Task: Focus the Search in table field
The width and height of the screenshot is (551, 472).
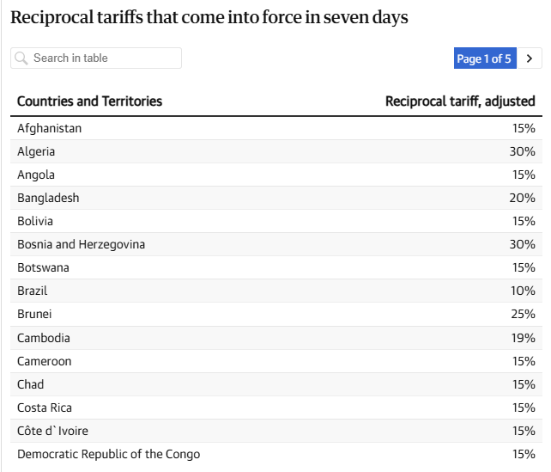Action: tap(96, 58)
